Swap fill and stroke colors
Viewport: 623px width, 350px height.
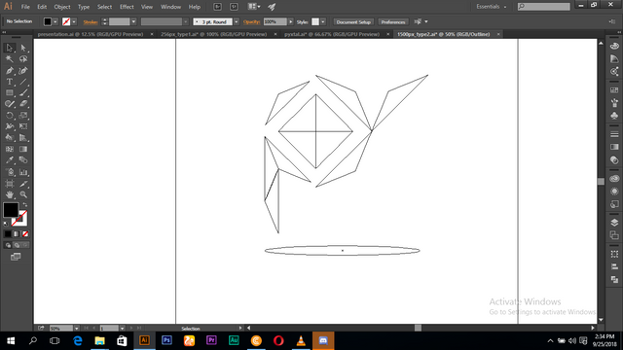(25, 205)
